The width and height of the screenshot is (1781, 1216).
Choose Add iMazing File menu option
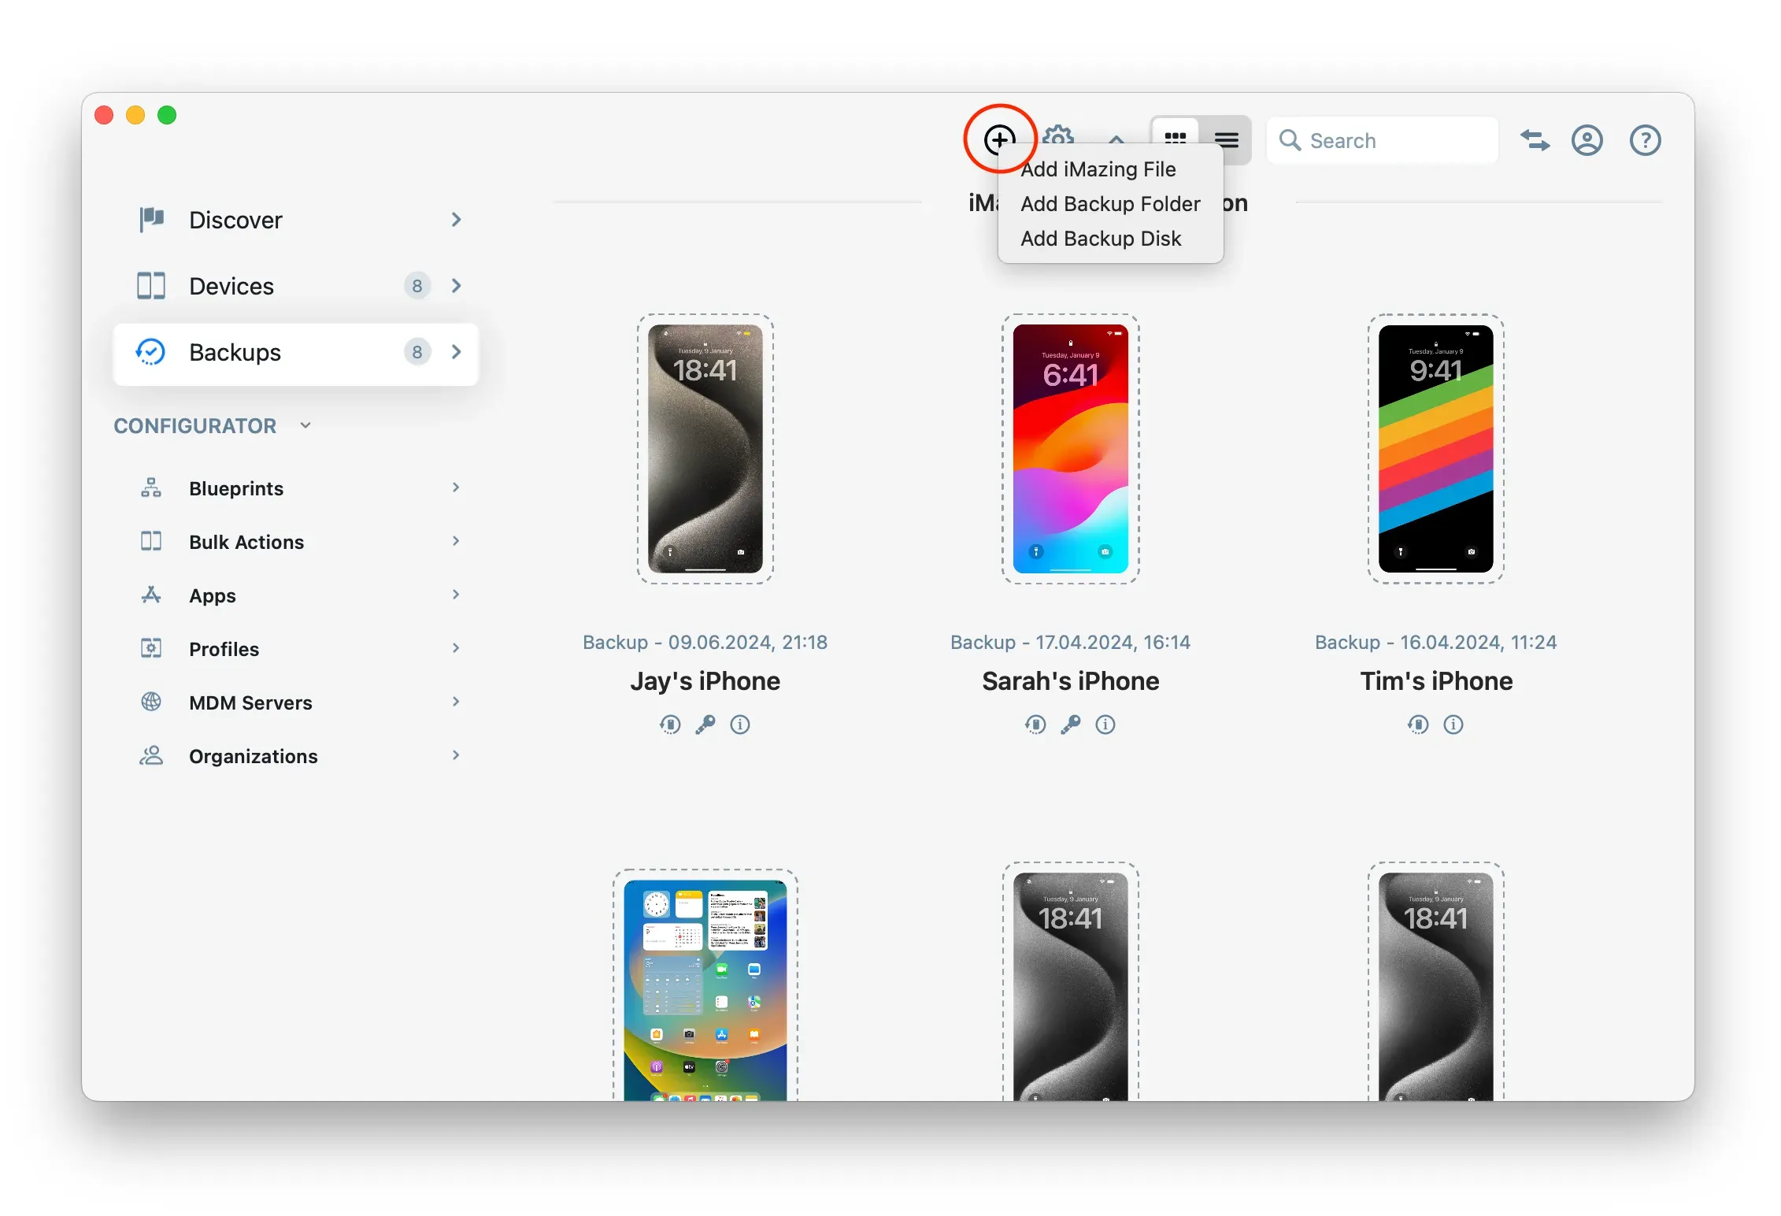[1098, 169]
